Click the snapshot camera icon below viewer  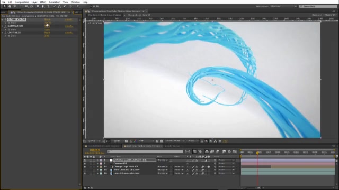pyautogui.click(x=126, y=141)
